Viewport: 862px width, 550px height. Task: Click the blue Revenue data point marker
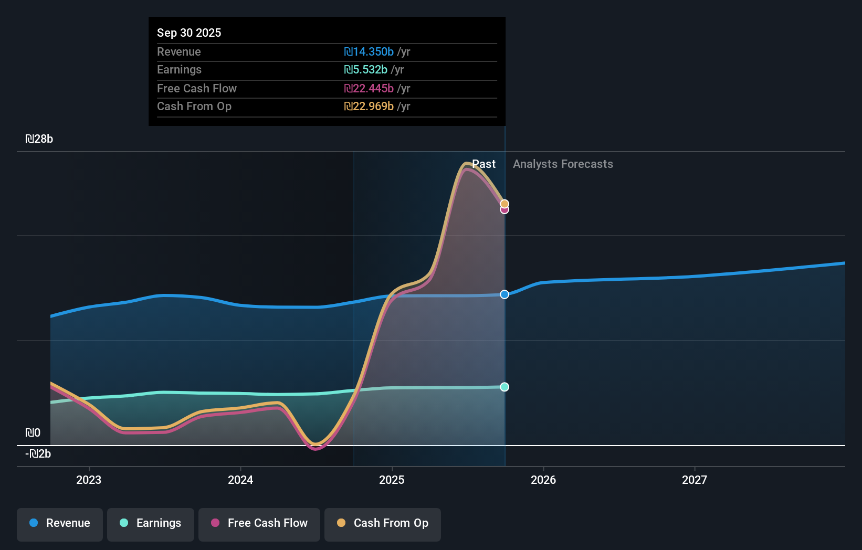(504, 294)
